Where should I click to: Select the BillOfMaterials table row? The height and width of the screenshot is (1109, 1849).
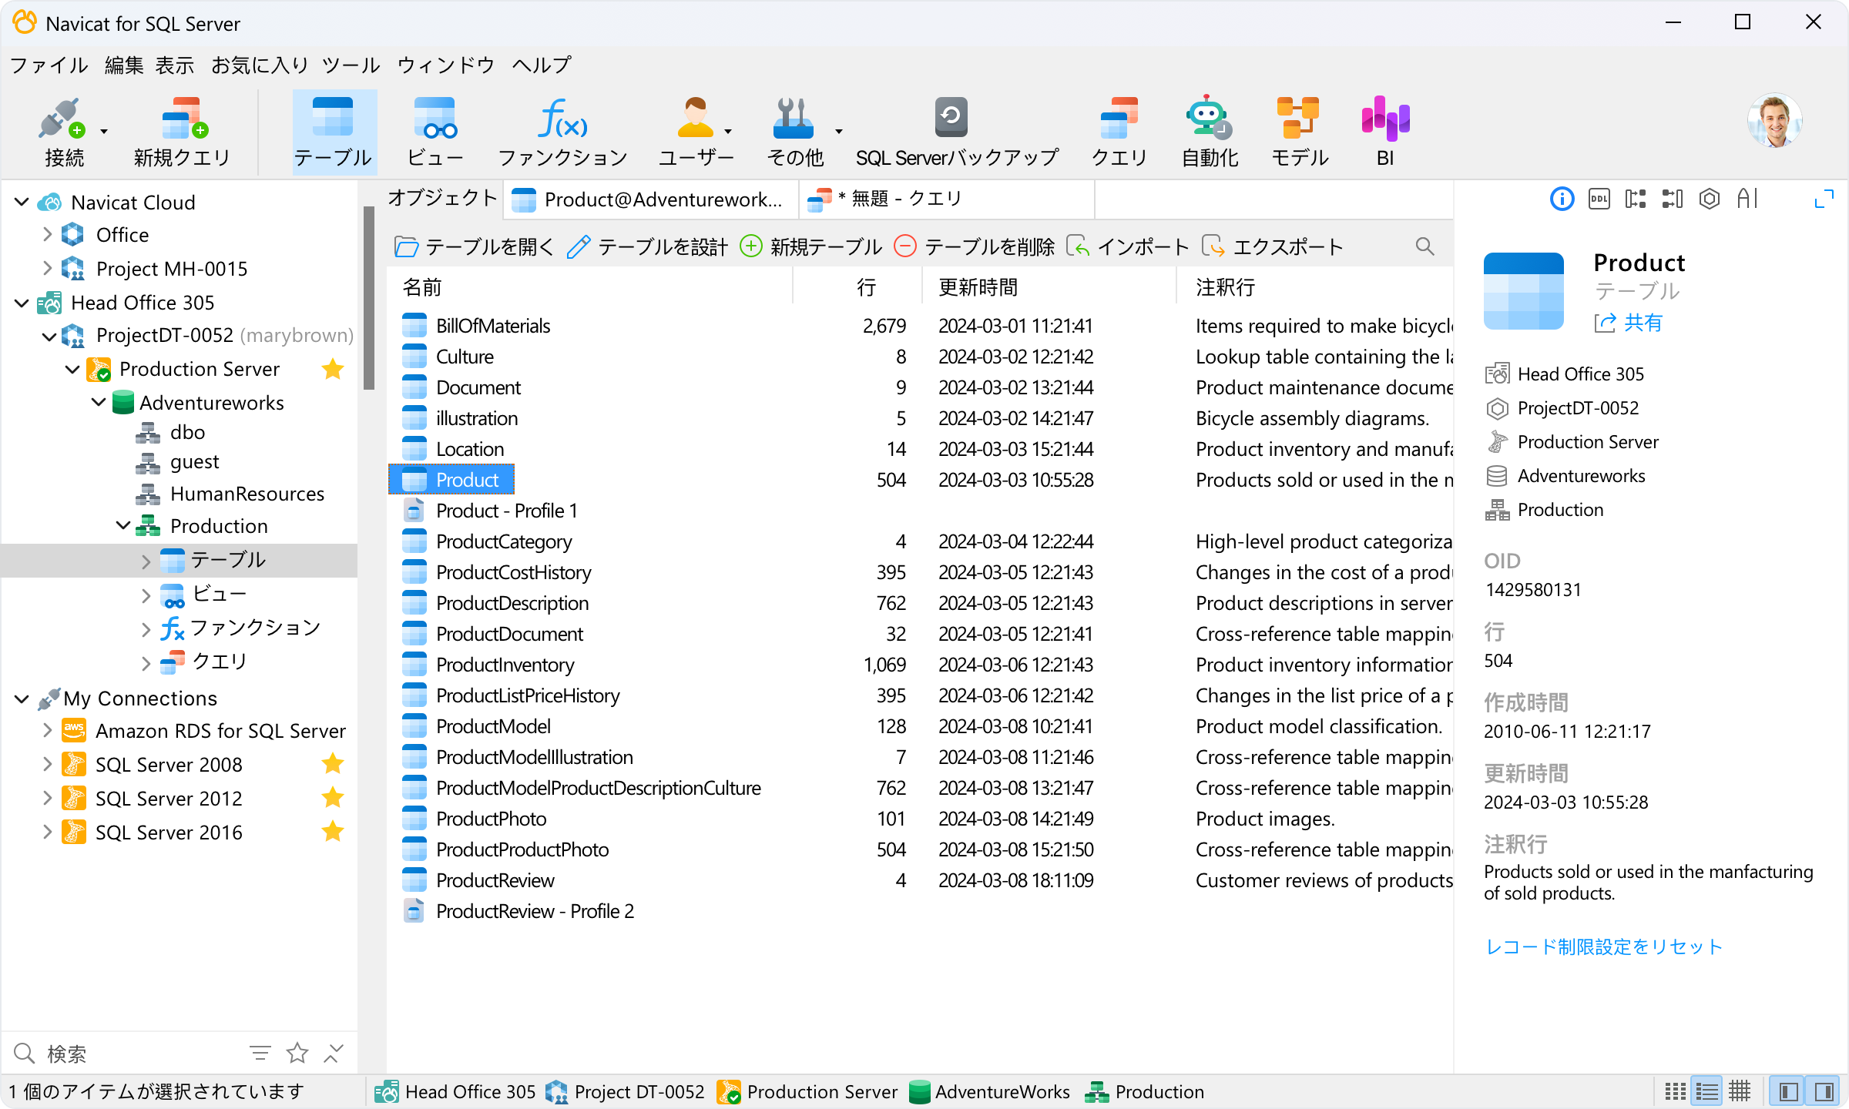[920, 326]
